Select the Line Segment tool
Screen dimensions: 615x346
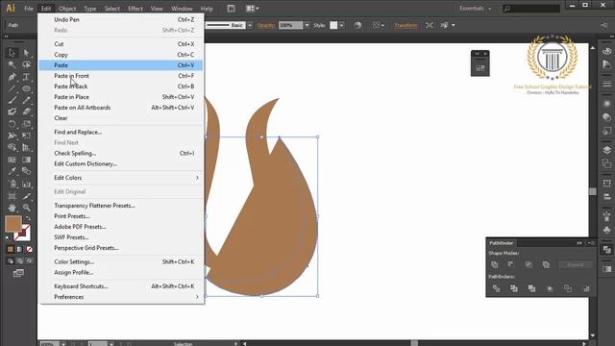point(12,88)
